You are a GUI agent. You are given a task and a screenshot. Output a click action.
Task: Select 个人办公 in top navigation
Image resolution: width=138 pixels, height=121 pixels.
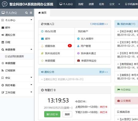(66, 4)
